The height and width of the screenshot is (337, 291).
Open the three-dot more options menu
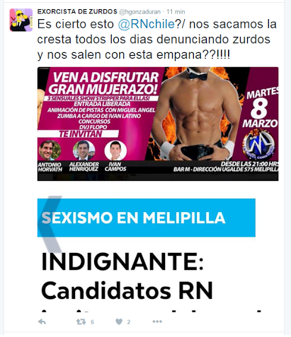coord(157,321)
